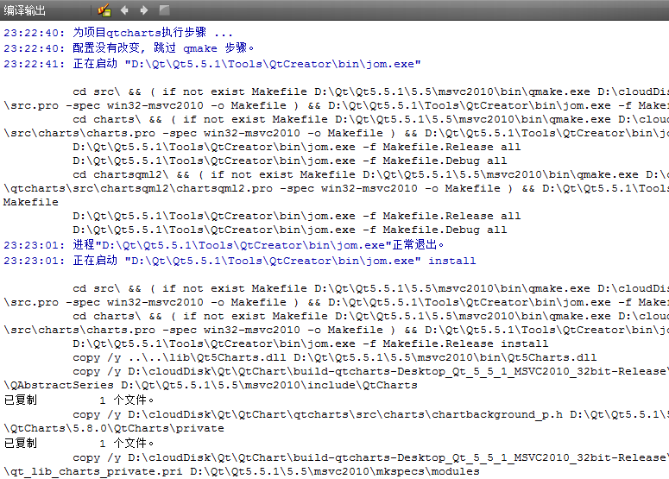Go to previous item with left arrow
The height and width of the screenshot is (479, 669).
coord(124,9)
